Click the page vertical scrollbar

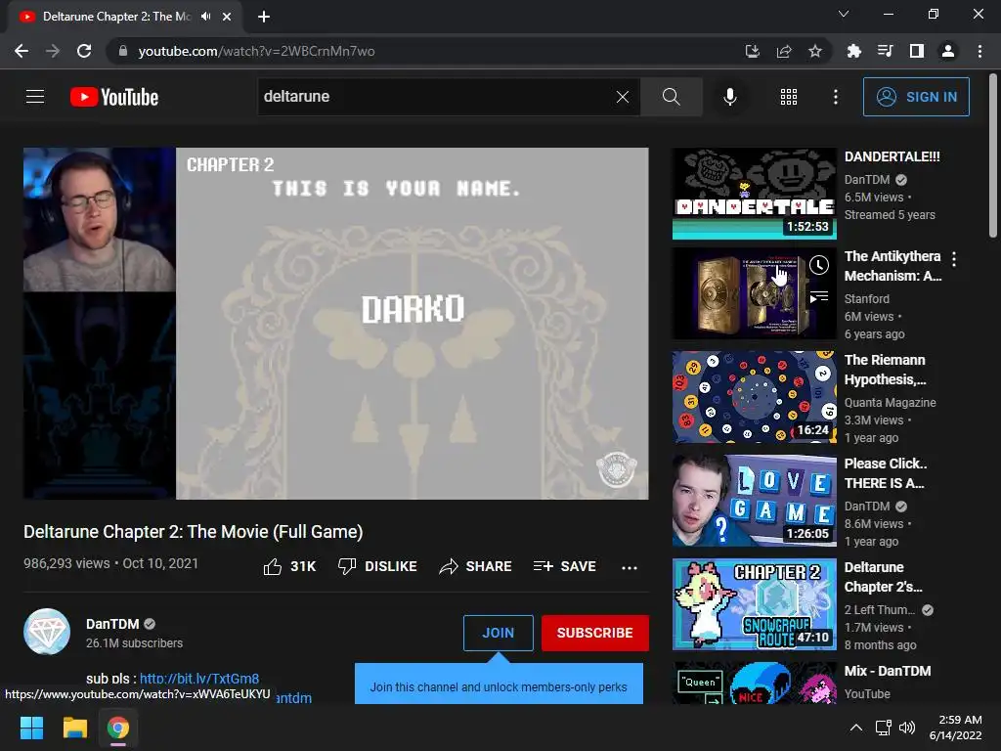(x=993, y=155)
